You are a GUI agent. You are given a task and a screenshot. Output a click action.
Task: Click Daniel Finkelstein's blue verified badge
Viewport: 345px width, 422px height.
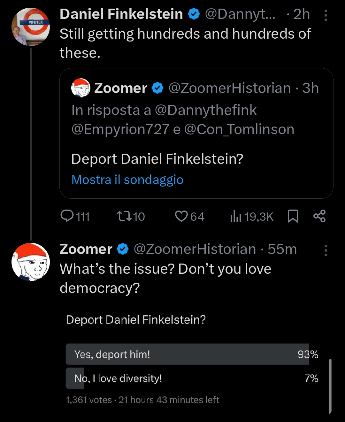coord(194,14)
